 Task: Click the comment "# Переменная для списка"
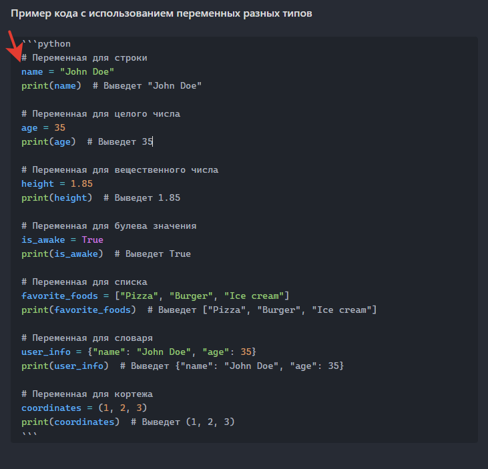click(84, 282)
